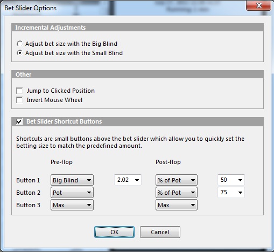Open the 50 percent value dropdown
Screen dimensions: 274x252
231,180
